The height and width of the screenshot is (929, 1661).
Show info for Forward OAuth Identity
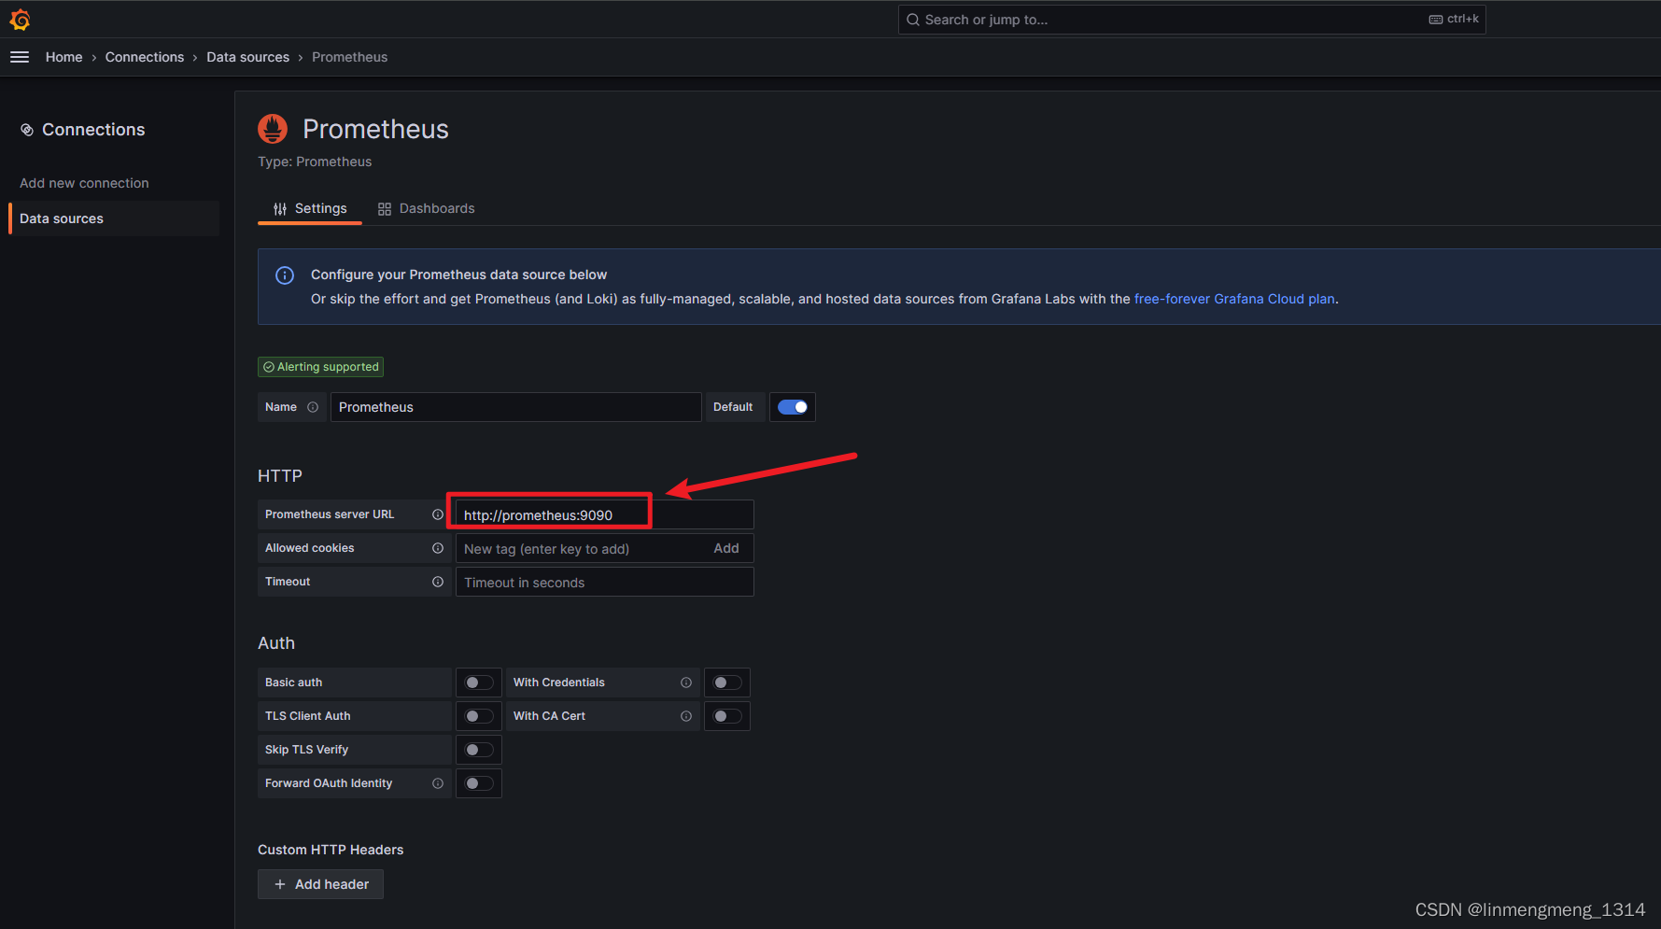pos(437,783)
